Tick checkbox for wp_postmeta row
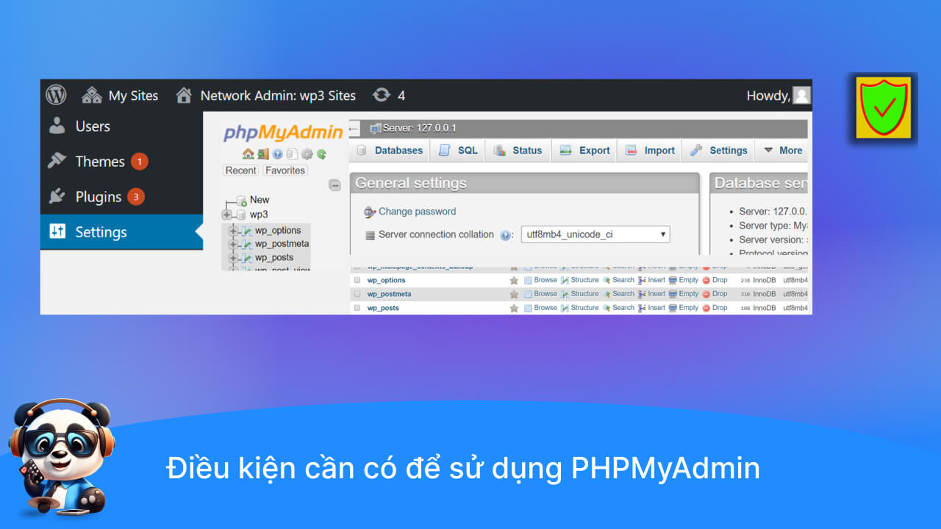Viewport: 941px width, 529px height. click(357, 294)
